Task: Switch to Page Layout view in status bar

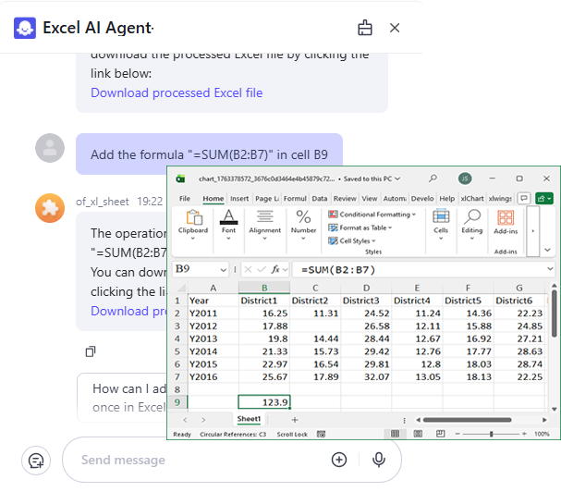Action: click(x=418, y=434)
